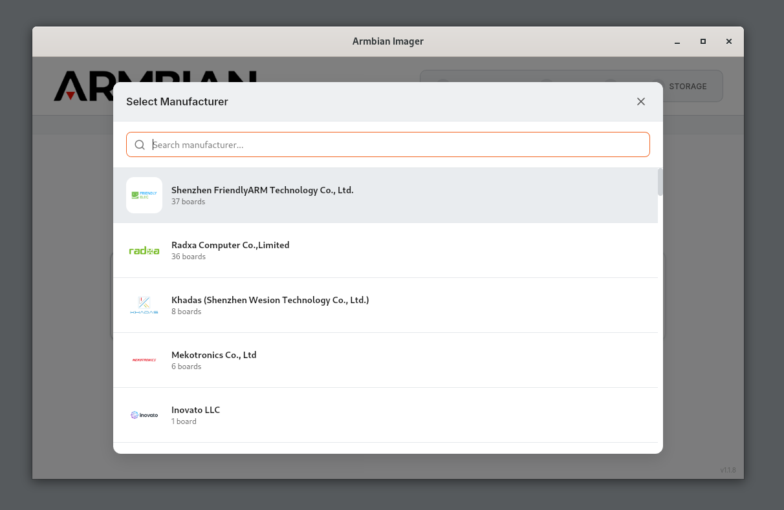
Task: Dismiss the Select Manufacturer dialog
Action: [640, 101]
